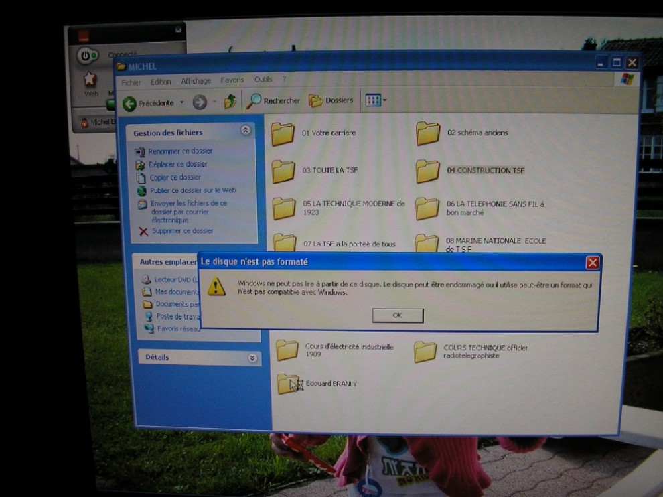663x497 pixels.
Task: Open Favoris réseau link
Action: point(173,328)
